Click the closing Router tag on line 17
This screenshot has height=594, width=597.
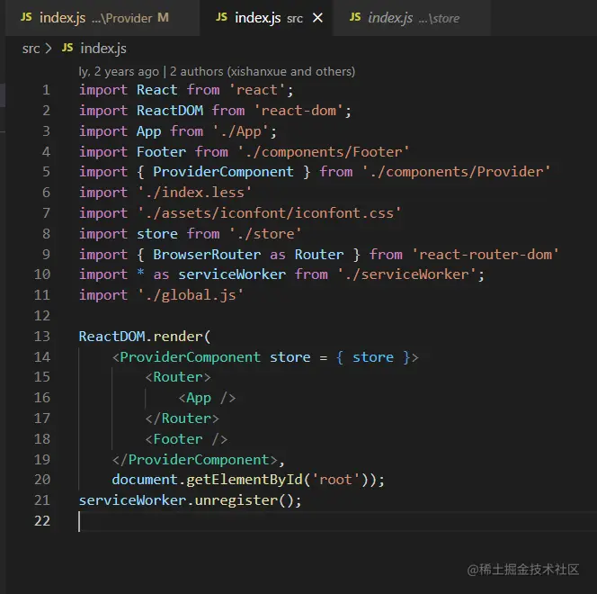click(x=182, y=418)
